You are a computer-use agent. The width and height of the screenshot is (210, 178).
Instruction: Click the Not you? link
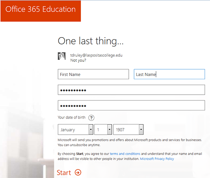78,60
